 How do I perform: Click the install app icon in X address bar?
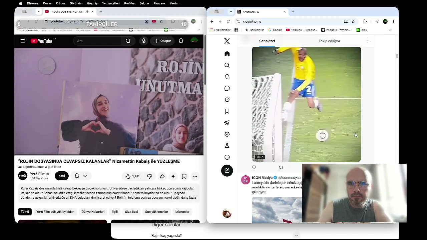coord(346,21)
